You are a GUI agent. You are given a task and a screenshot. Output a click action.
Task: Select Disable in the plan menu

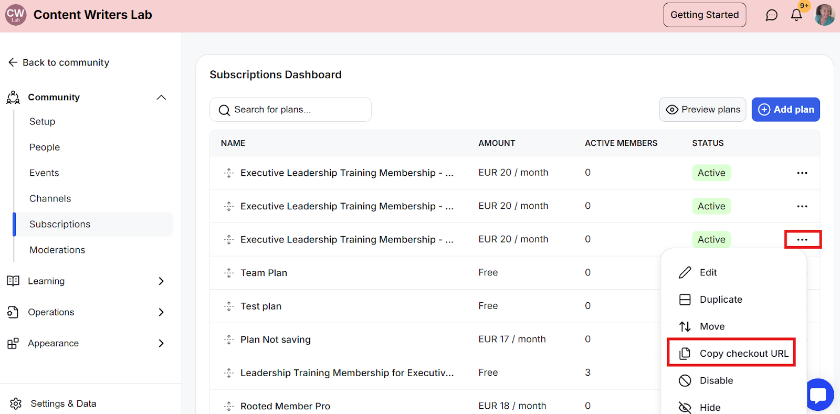[716, 380]
